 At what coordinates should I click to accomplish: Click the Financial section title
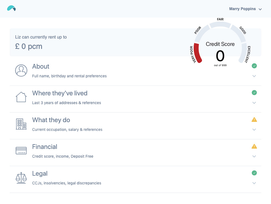pos(44,147)
